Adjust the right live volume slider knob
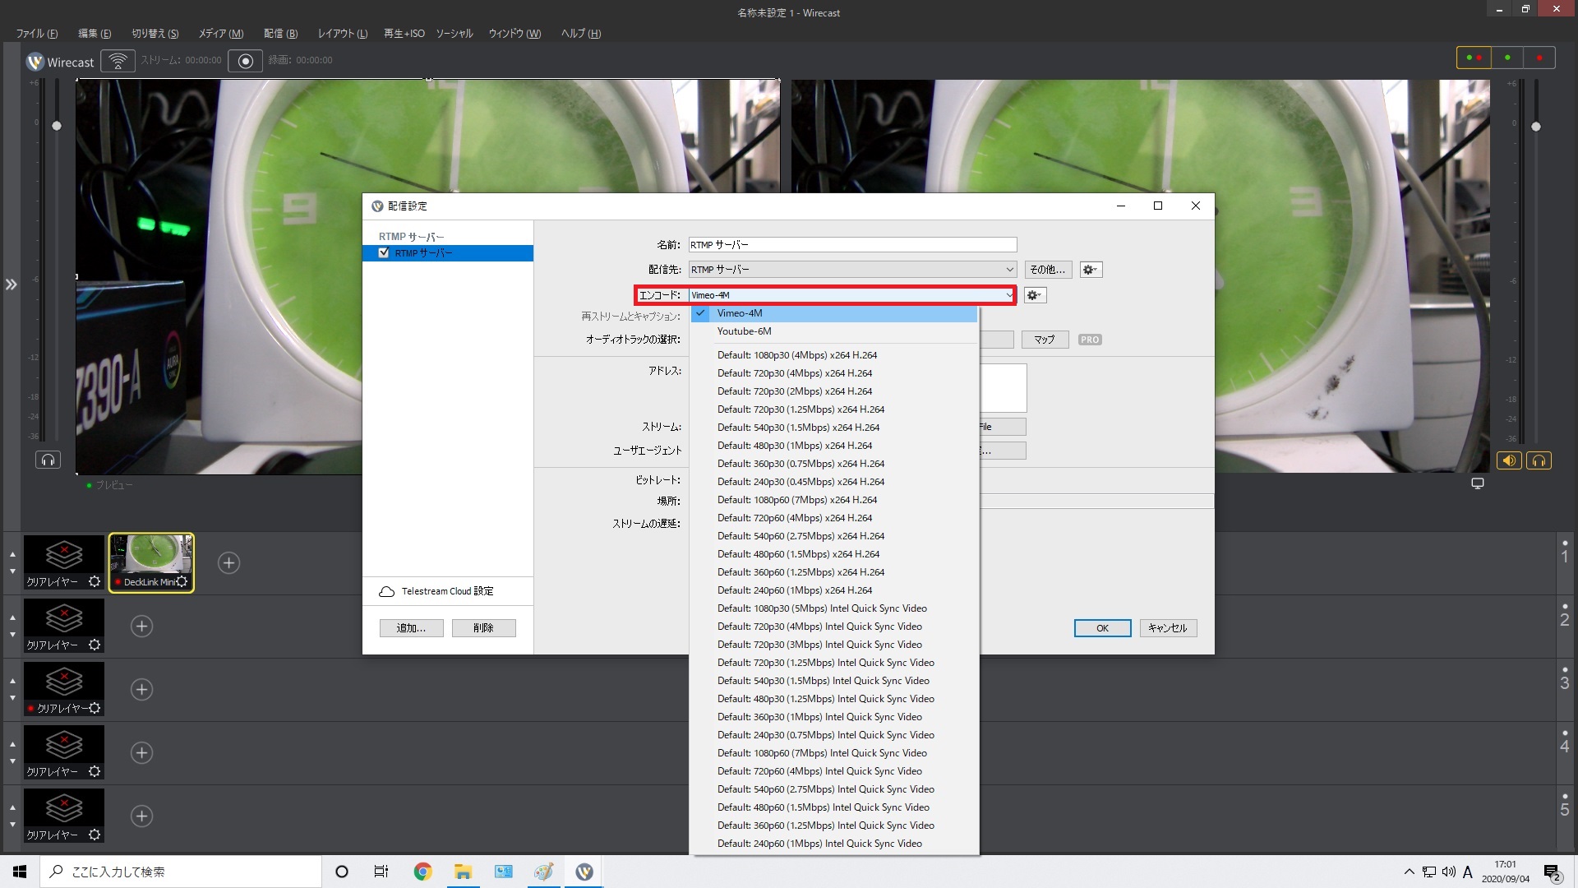Viewport: 1578px width, 888px height. [1535, 127]
